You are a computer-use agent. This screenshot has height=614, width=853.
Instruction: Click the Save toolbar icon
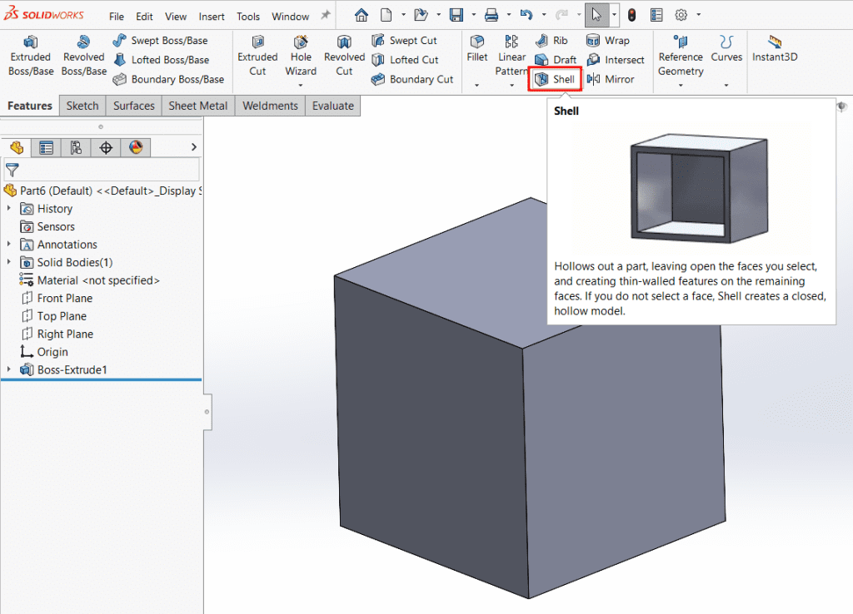[x=456, y=15]
